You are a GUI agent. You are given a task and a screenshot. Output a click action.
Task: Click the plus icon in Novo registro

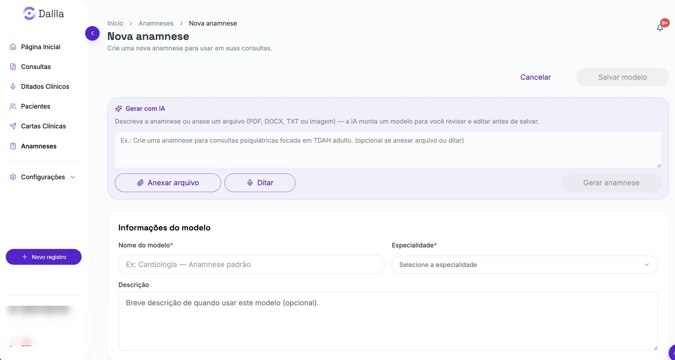(25, 257)
